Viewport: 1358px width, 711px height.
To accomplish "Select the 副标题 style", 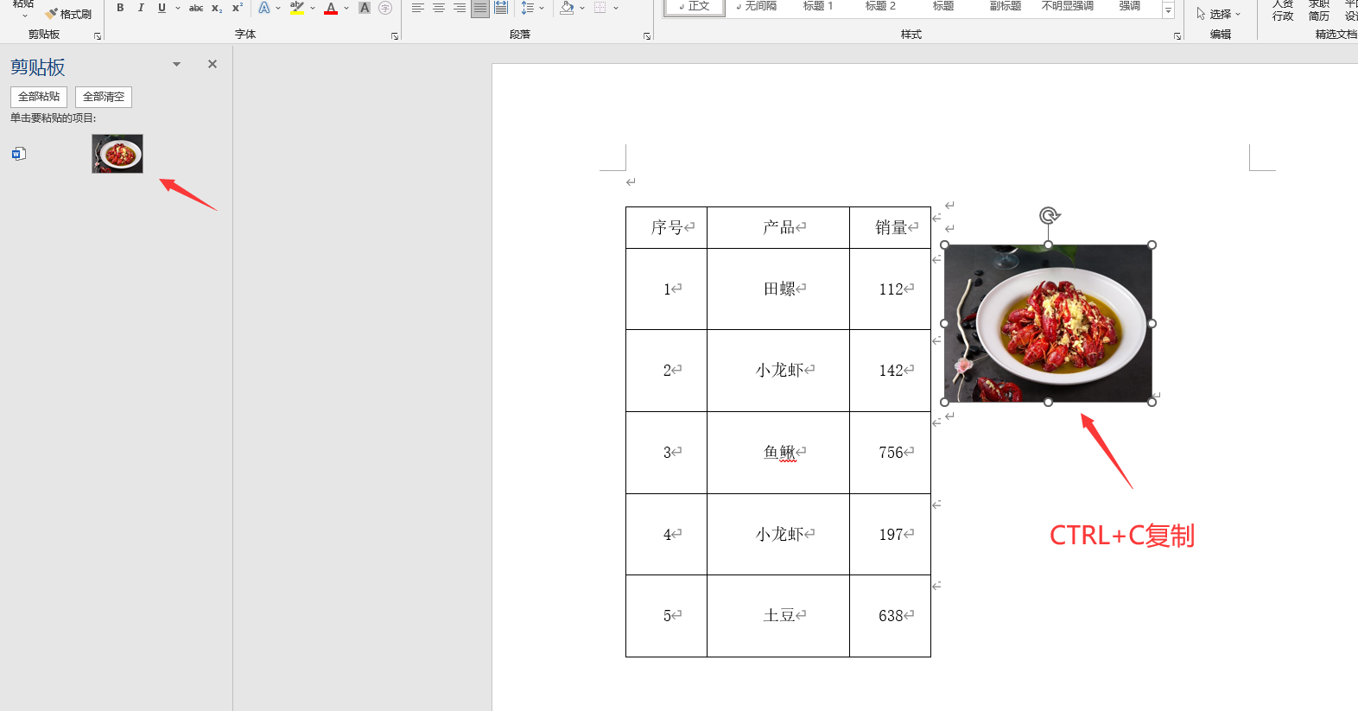I will pos(1006,7).
